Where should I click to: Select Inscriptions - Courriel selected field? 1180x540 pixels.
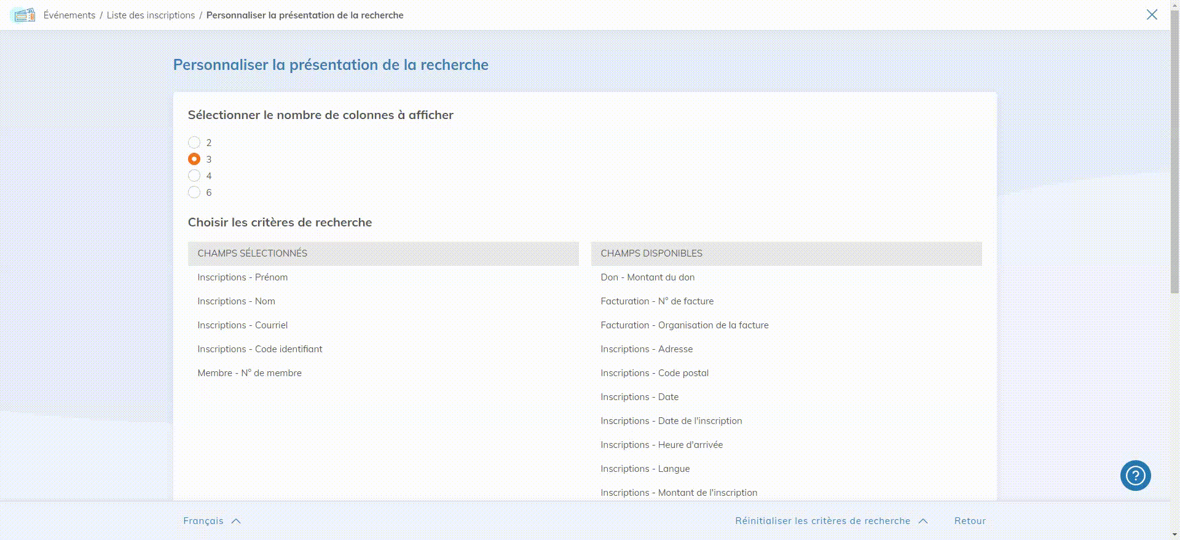242,325
